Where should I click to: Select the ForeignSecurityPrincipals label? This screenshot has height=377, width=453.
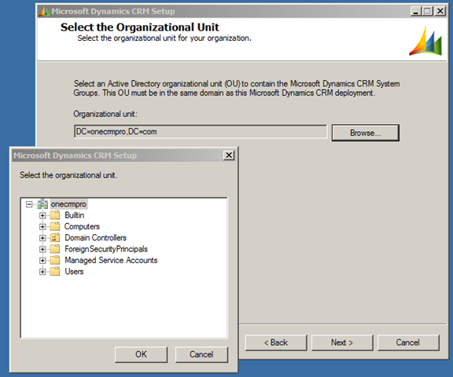(x=106, y=249)
